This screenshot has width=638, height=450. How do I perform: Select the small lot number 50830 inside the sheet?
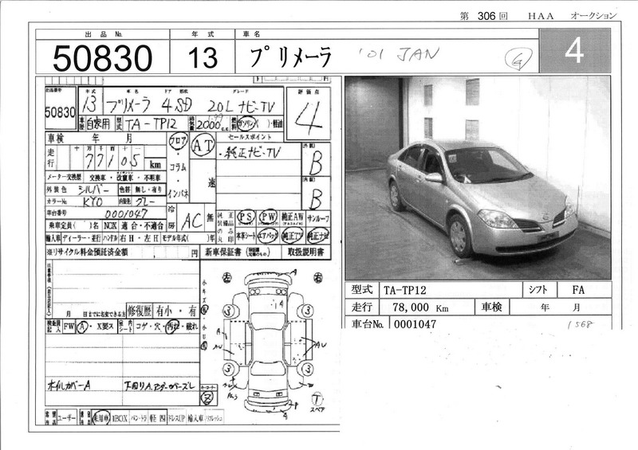click(61, 112)
